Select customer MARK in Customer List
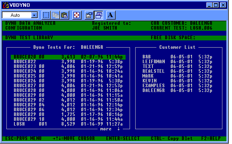Screen dimensions: 232x144 (177, 76)
